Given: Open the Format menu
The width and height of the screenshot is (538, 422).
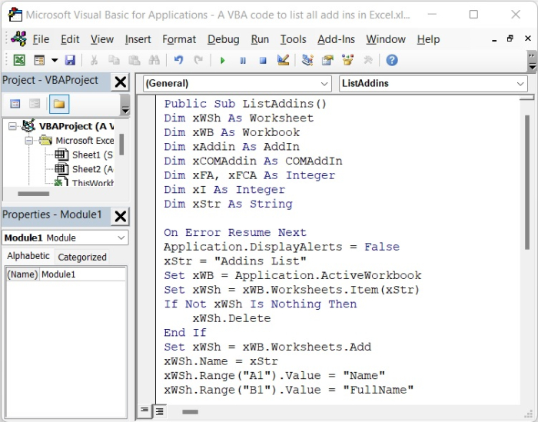Looking at the screenshot, I should click(x=179, y=39).
